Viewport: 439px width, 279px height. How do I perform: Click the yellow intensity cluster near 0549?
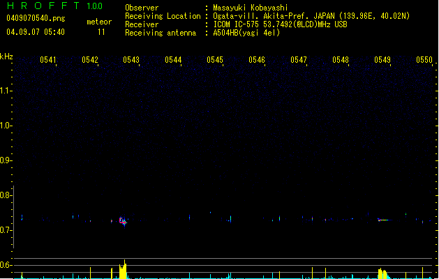pyautogui.click(x=382, y=273)
